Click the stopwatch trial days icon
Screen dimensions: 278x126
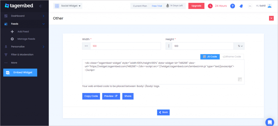168,6
